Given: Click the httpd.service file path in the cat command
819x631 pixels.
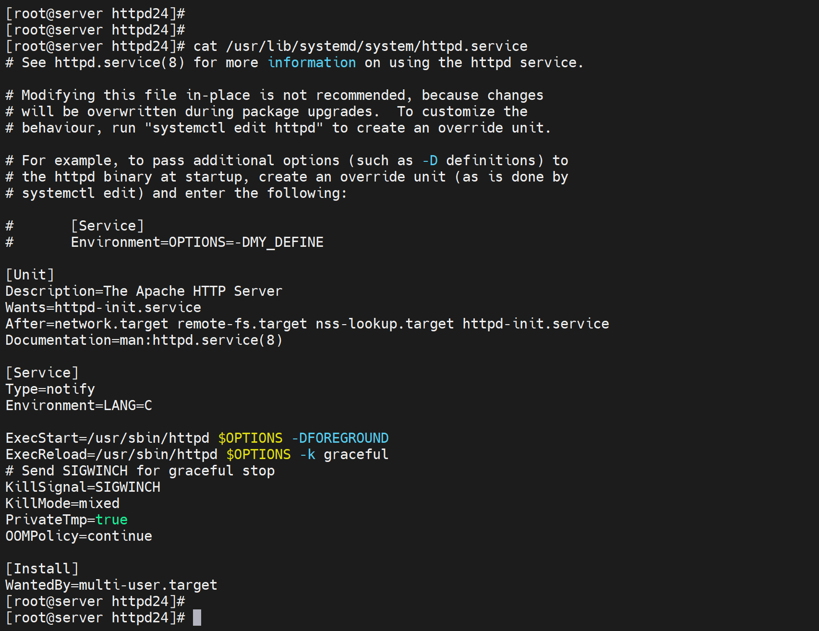Looking at the screenshot, I should (376, 46).
